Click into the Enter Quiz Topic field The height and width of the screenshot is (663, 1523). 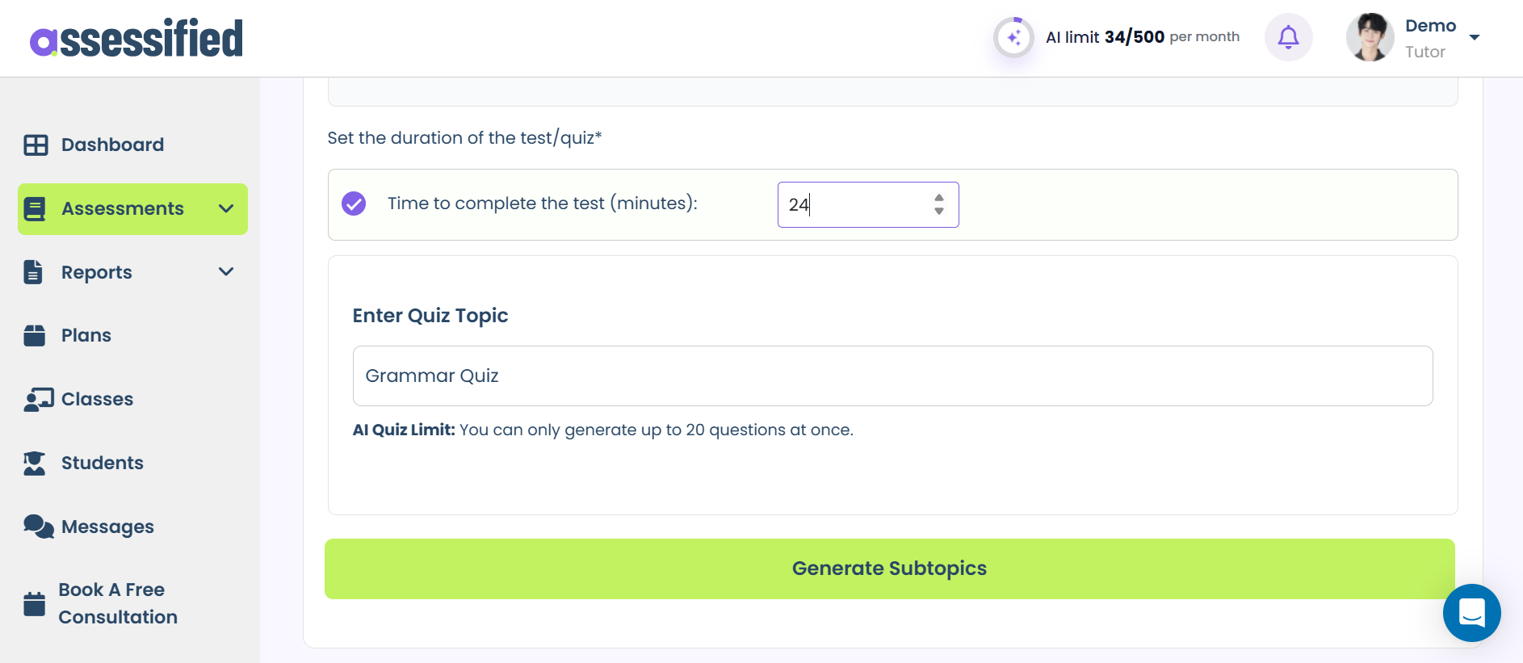click(892, 376)
